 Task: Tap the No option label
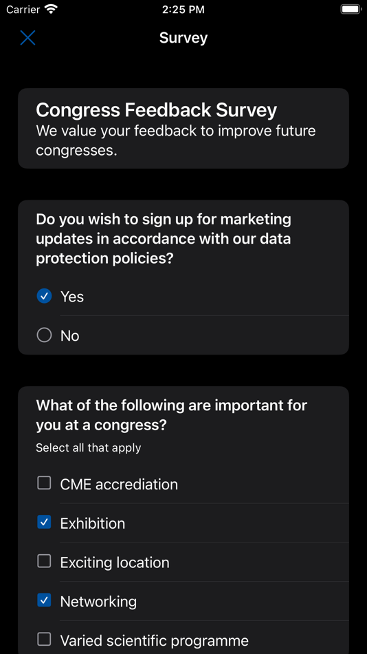69,336
